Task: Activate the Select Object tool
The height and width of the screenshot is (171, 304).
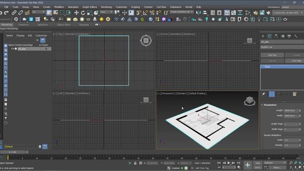Action: (49, 13)
